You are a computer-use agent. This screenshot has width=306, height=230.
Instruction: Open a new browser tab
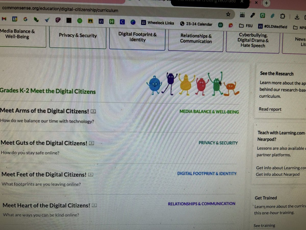pyautogui.click(x=266, y=3)
